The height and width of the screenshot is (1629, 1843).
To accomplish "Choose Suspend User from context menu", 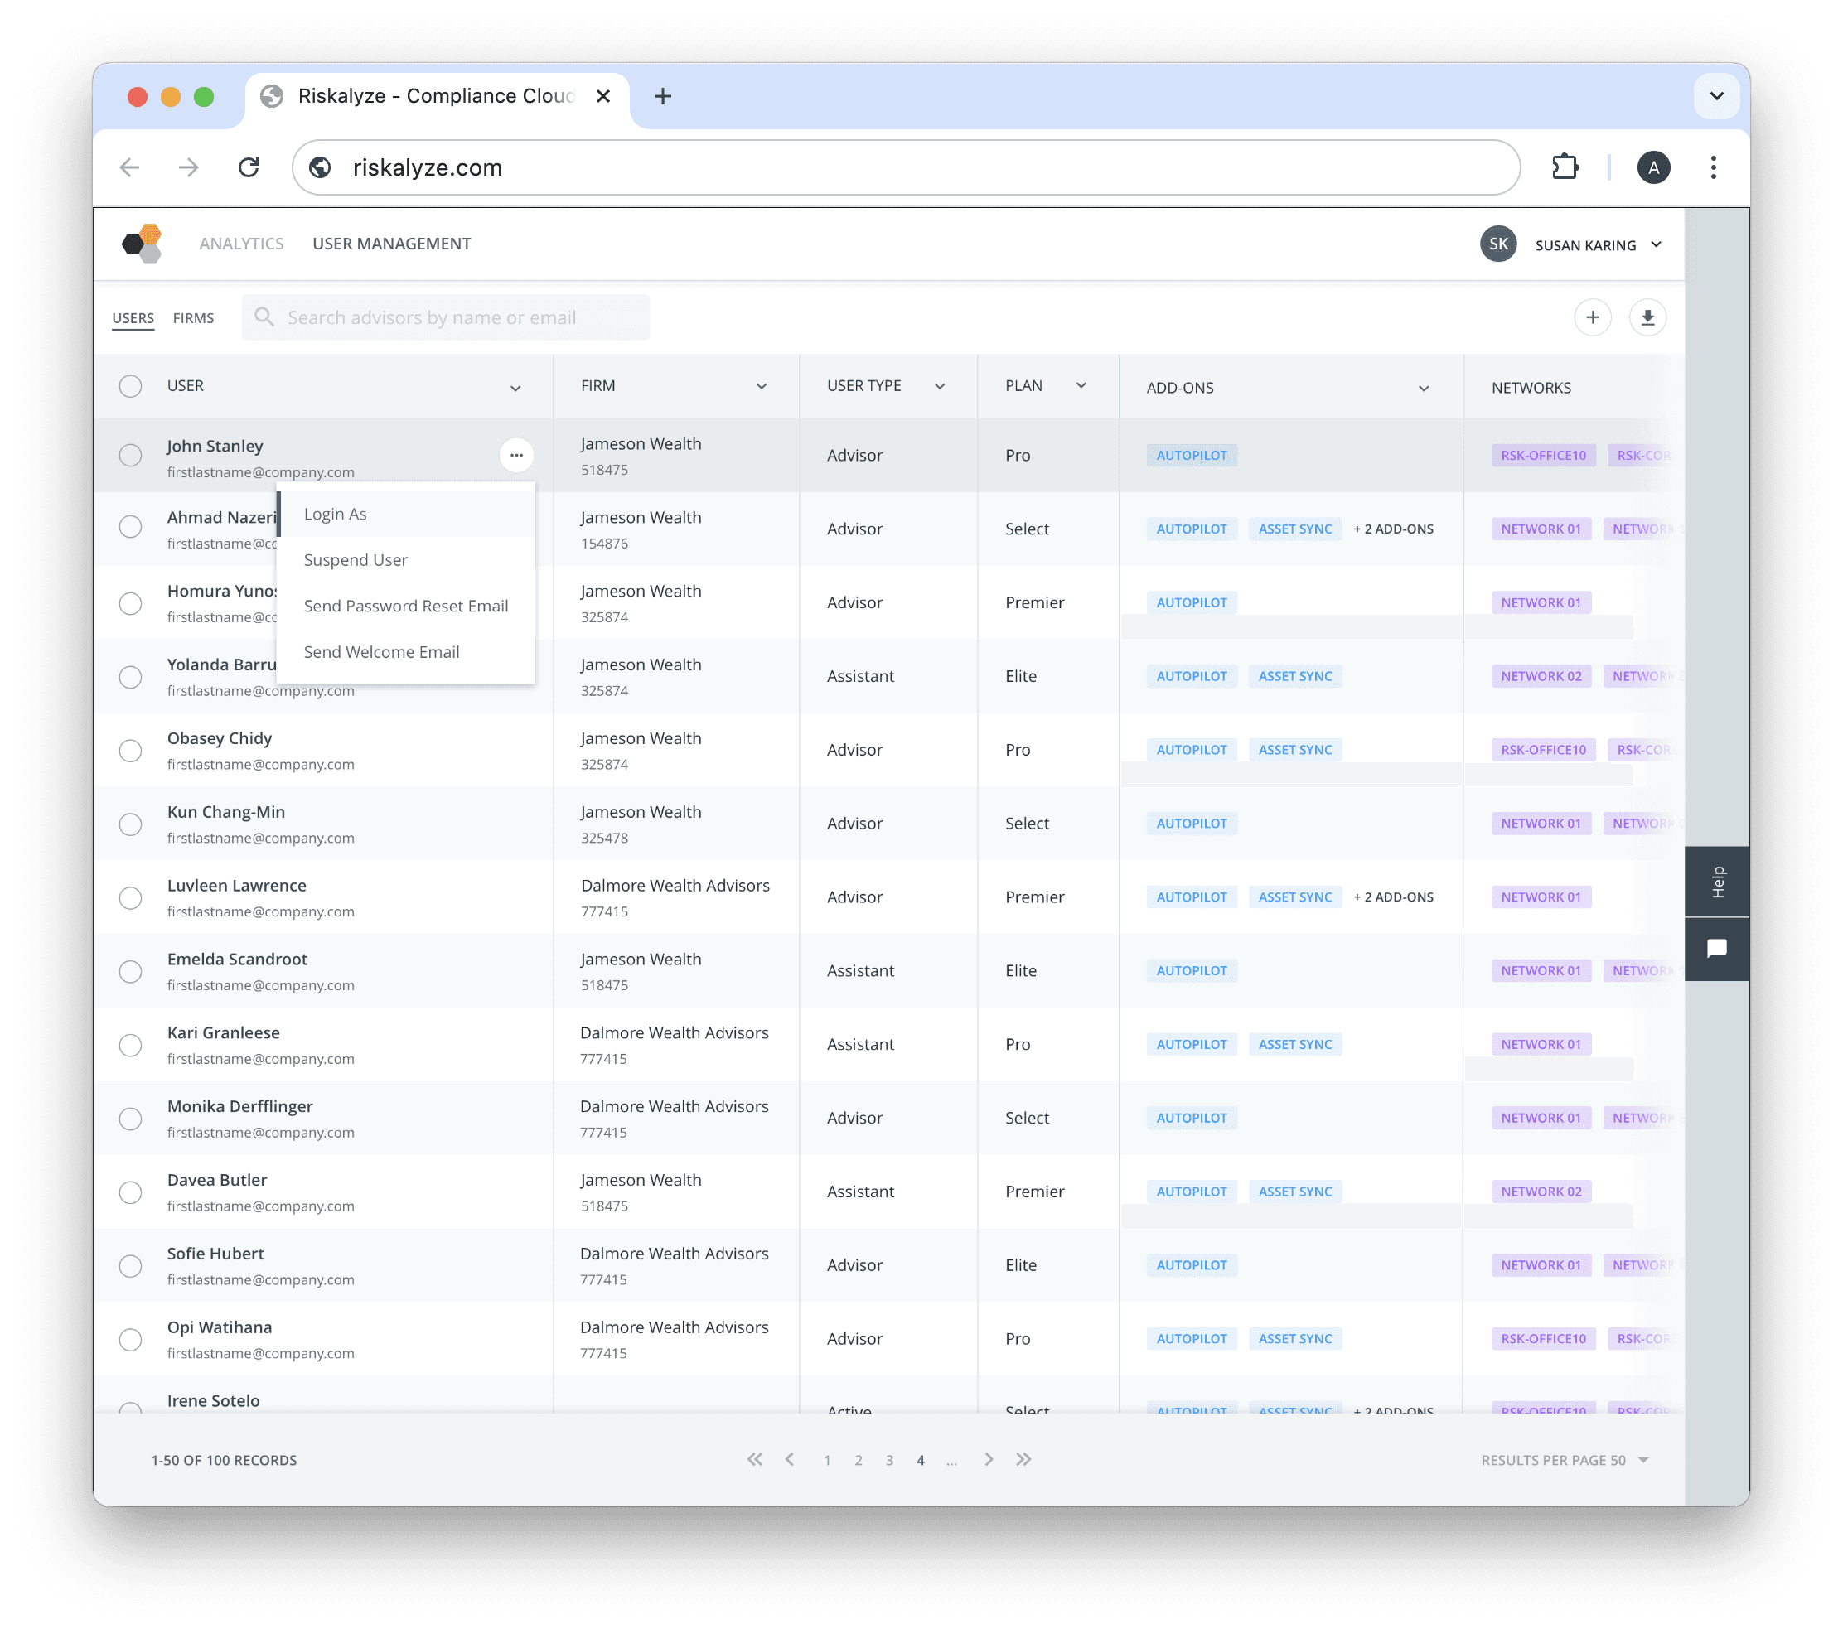I will point(356,560).
